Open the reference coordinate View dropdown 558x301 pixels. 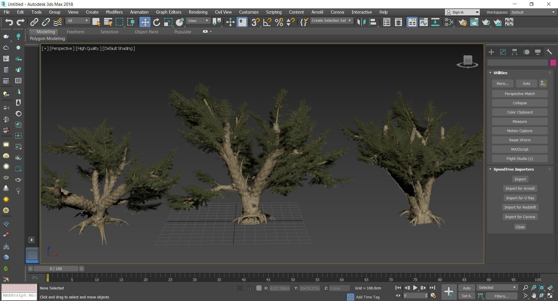click(198, 21)
